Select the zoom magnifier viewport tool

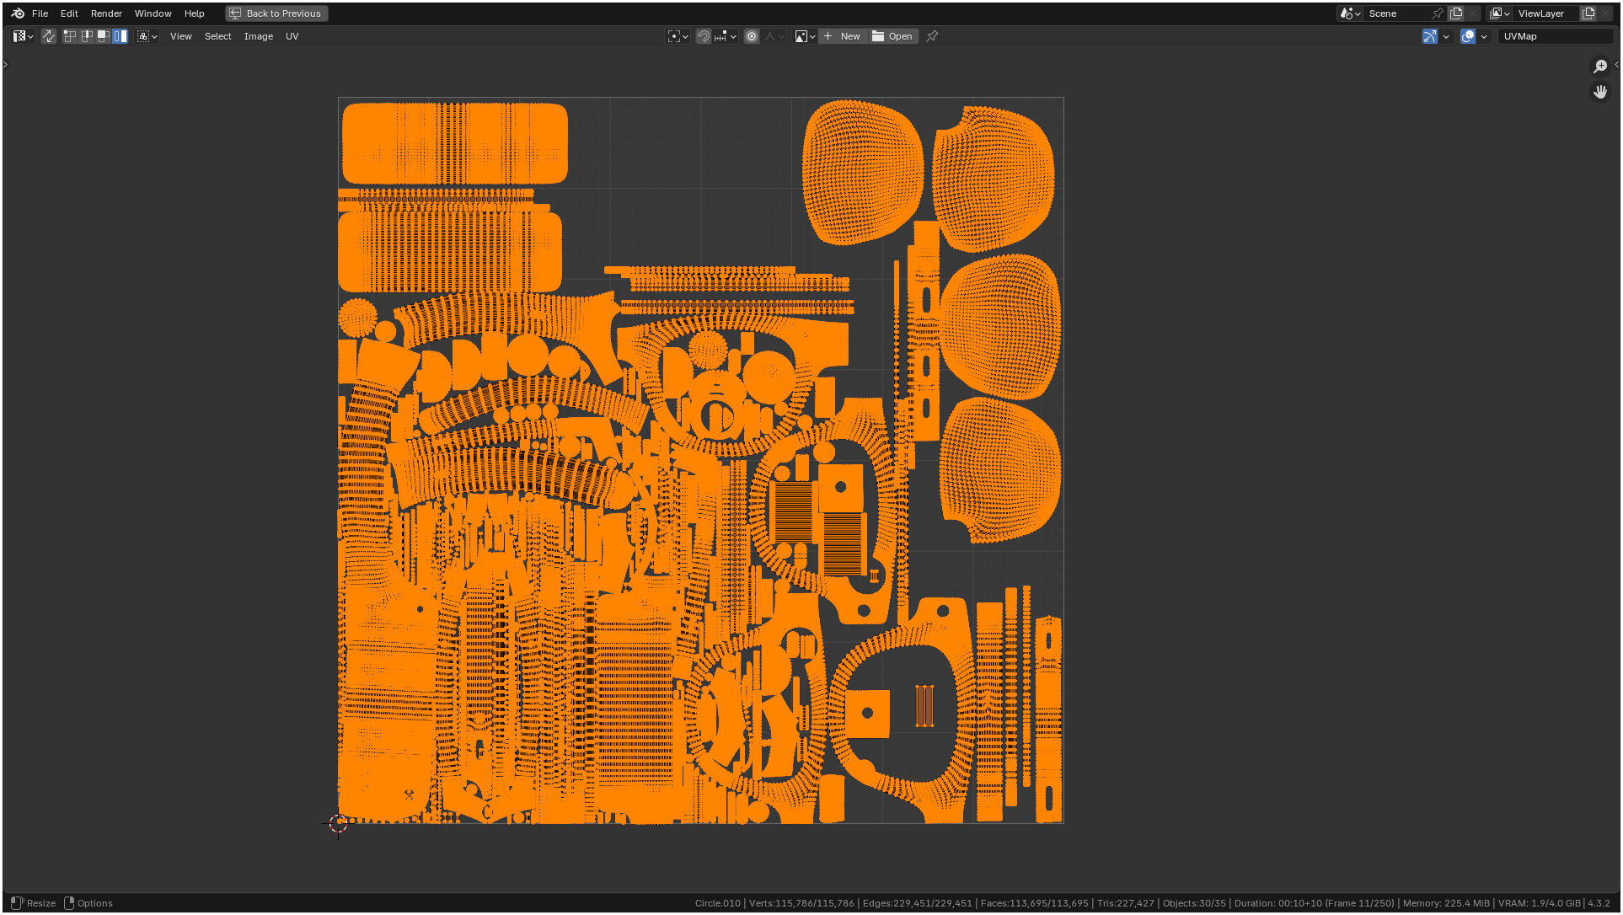pos(1600,67)
